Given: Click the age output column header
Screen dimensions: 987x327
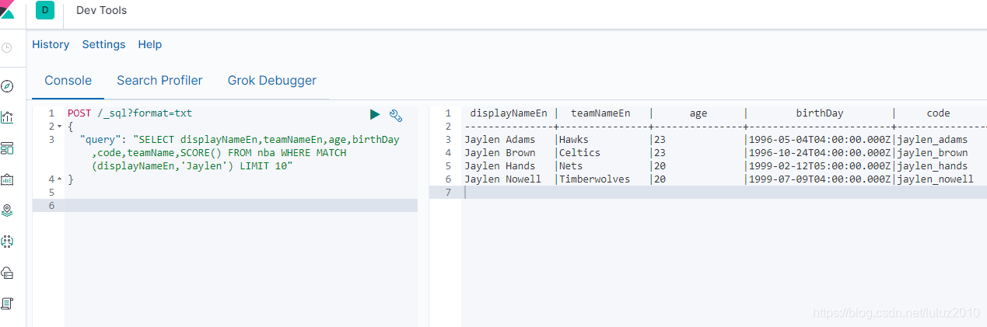Looking at the screenshot, I should point(698,113).
